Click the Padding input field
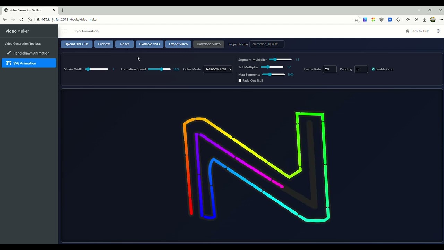 point(361,69)
